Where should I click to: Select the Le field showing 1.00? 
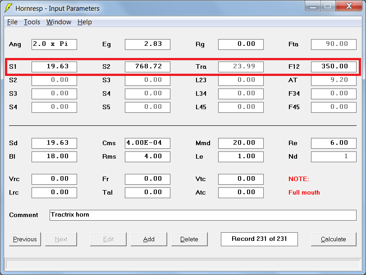241,156
